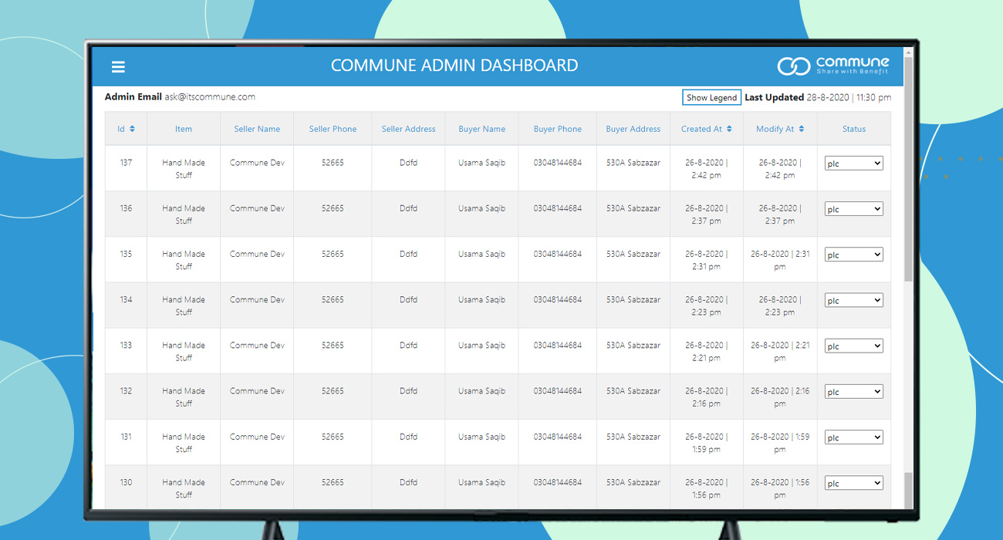This screenshot has width=1003, height=540.
Task: Open the hamburger menu icon
Action: (118, 67)
